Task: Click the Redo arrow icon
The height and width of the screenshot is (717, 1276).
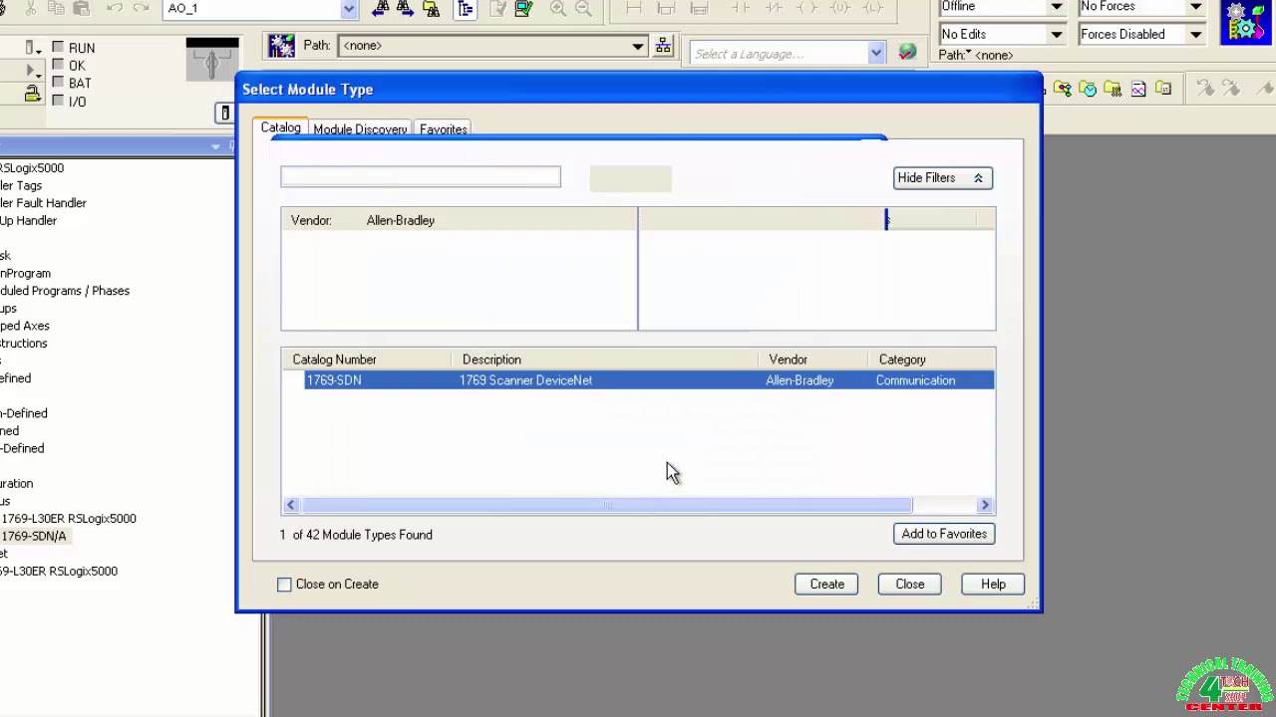Action: pos(142,8)
